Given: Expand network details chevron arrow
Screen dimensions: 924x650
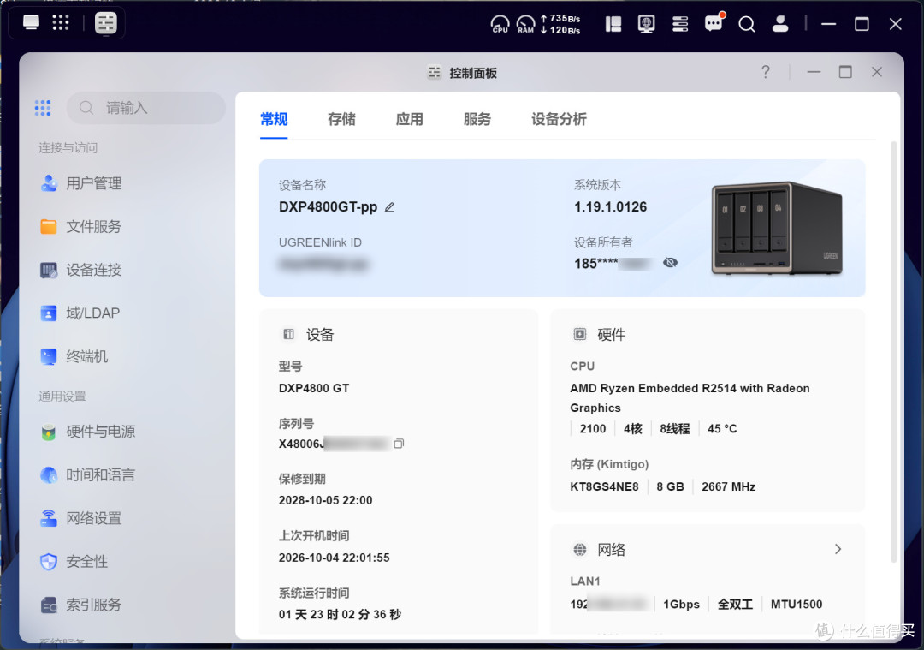Looking at the screenshot, I should [838, 549].
